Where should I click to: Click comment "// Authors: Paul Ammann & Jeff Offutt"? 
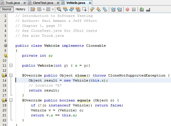tap(56, 21)
